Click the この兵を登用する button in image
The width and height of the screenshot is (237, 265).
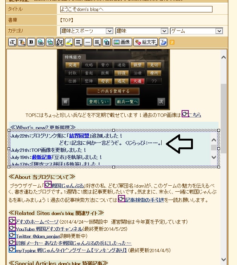tap(113, 91)
